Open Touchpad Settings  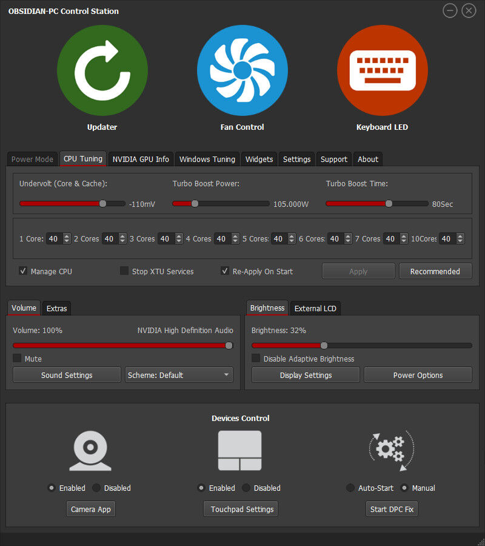pos(241,509)
